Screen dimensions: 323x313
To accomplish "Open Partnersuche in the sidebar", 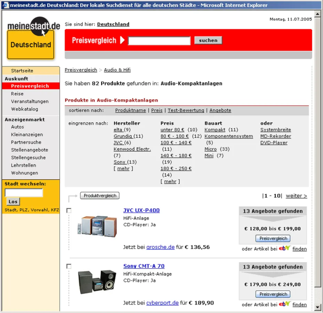I will [x=26, y=142].
